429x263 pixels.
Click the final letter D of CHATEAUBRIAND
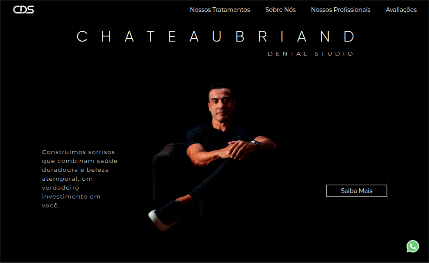(x=349, y=36)
